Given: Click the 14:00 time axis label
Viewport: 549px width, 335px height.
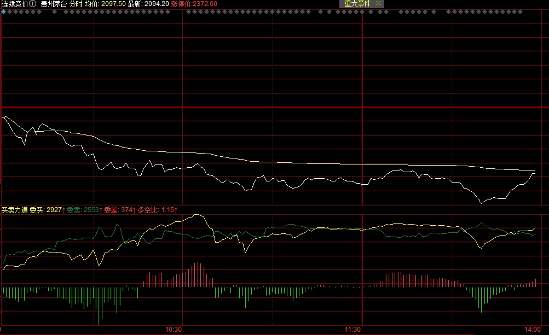Looking at the screenshot, I should [532, 330].
